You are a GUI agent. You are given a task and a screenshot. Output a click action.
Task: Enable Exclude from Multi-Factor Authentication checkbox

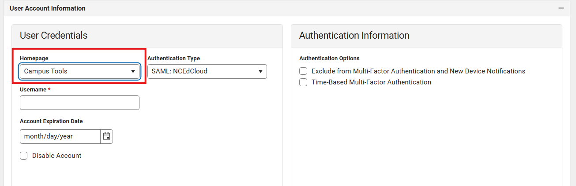[x=303, y=71]
